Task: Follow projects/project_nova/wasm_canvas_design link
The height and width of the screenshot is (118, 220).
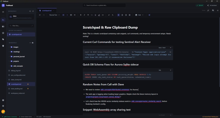Action: coord(103,97)
